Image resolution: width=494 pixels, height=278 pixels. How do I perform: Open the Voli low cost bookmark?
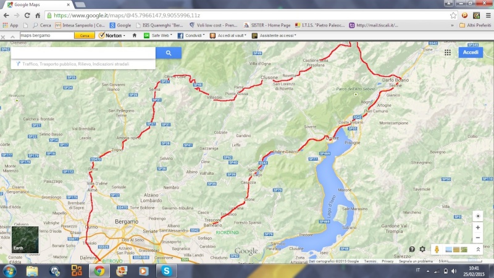(x=213, y=25)
